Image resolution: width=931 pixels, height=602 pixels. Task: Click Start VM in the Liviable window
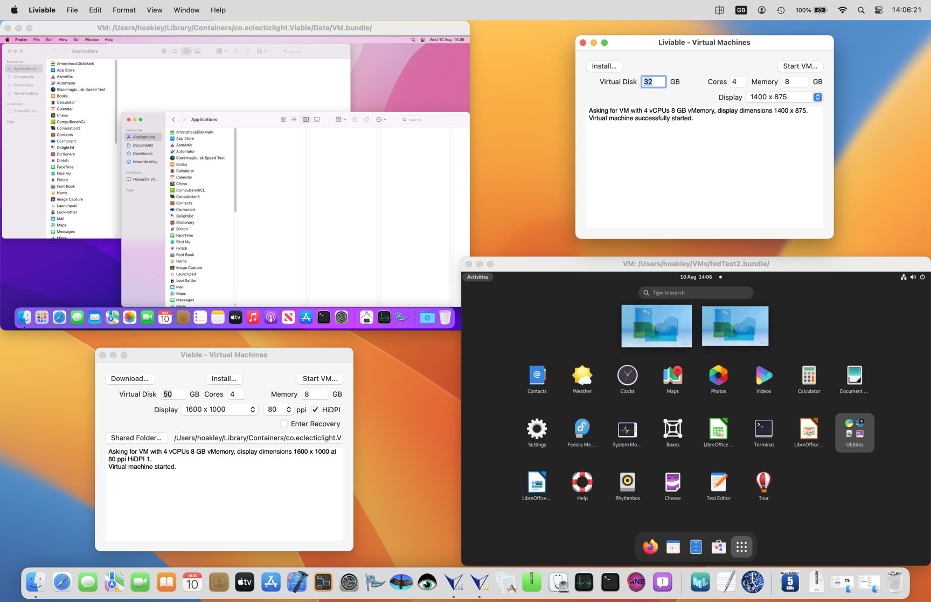coord(800,66)
